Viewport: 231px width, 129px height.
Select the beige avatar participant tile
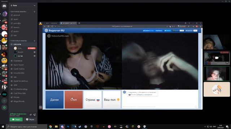point(217,89)
